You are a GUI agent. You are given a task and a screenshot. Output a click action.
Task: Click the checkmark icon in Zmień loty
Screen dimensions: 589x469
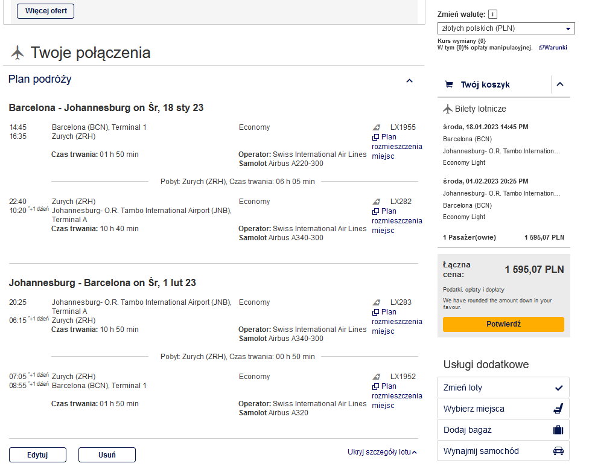559,388
